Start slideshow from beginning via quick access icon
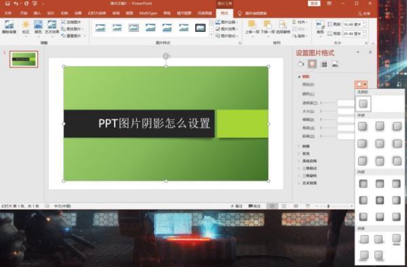Image resolution: width=407 pixels, height=267 pixels. click(35, 3)
